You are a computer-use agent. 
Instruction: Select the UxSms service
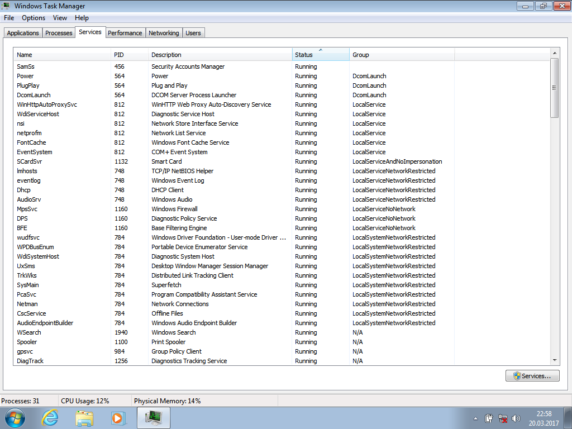(x=26, y=265)
